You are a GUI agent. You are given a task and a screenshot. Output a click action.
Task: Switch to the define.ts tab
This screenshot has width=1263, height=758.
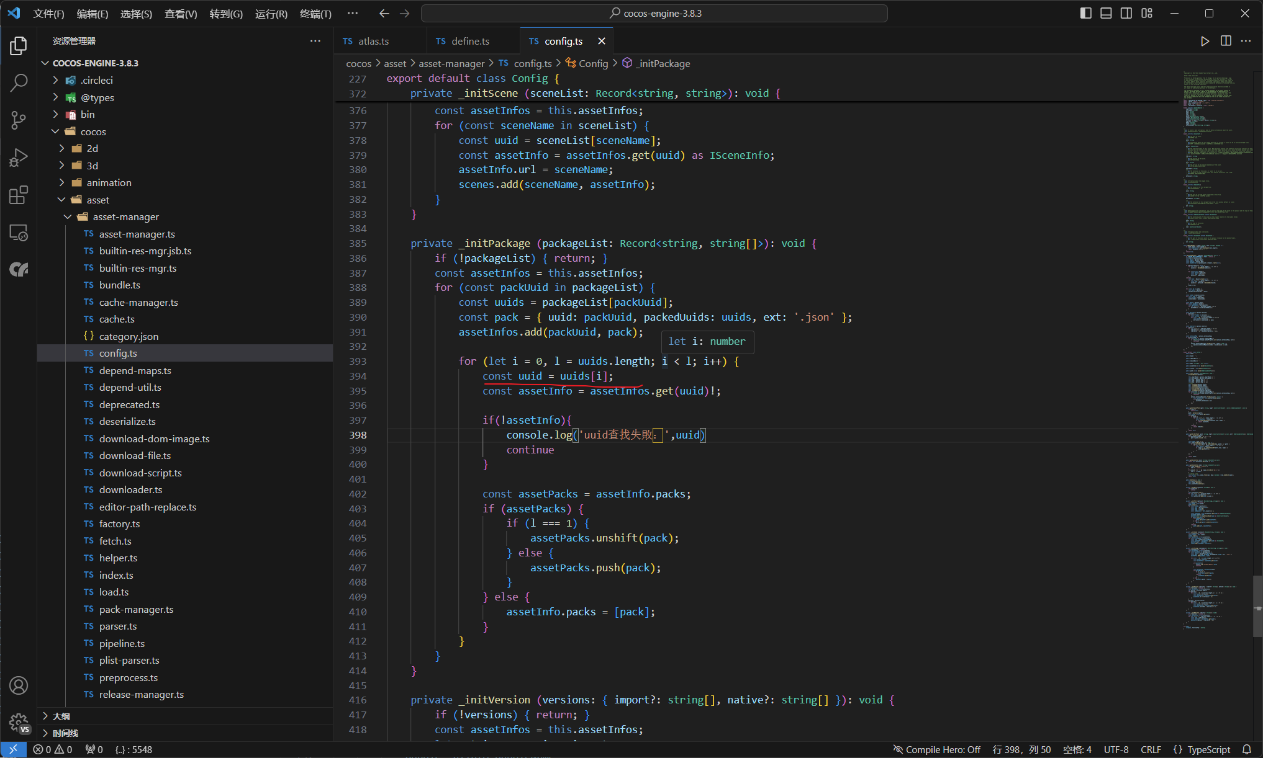coord(470,41)
